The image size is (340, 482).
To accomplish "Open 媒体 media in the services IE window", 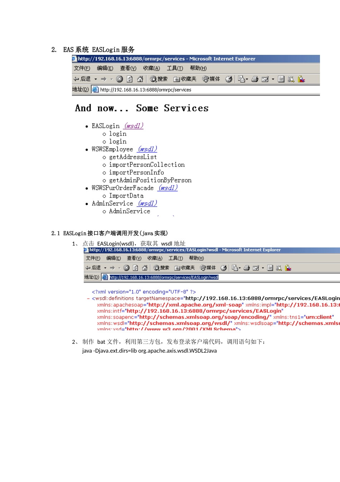I will pos(211,79).
